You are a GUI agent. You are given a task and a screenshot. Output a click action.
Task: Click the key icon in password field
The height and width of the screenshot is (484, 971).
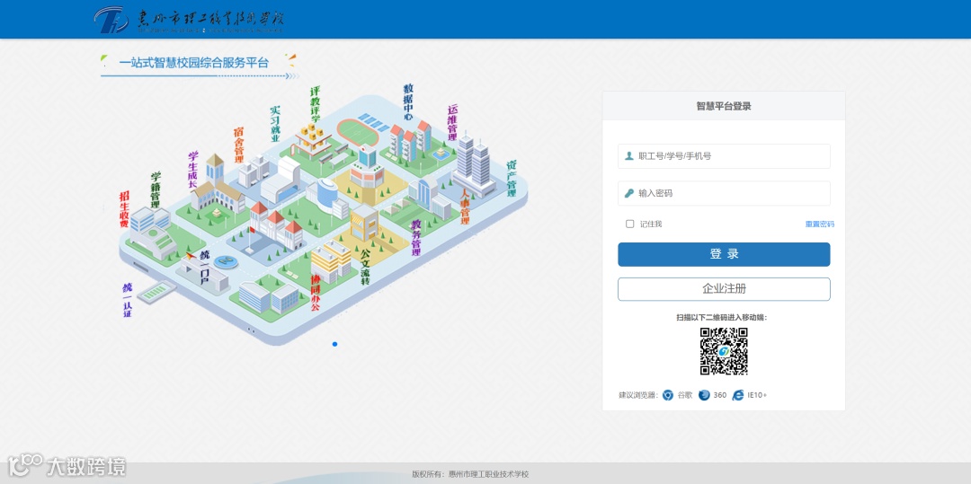(x=629, y=193)
